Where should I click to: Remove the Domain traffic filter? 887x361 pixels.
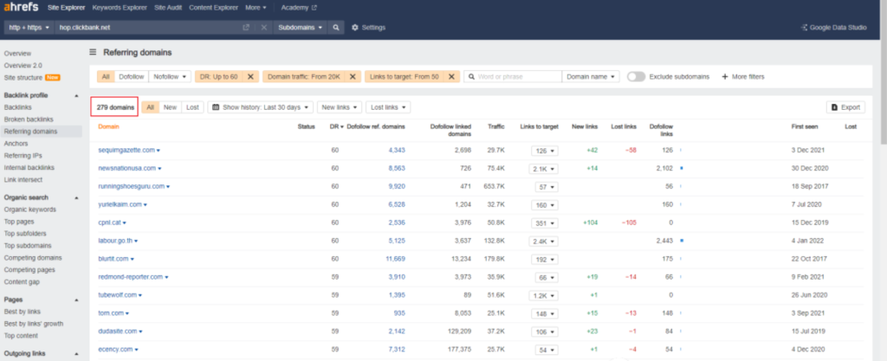(352, 76)
